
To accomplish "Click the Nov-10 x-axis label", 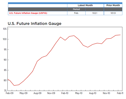I will click(106, 93).
